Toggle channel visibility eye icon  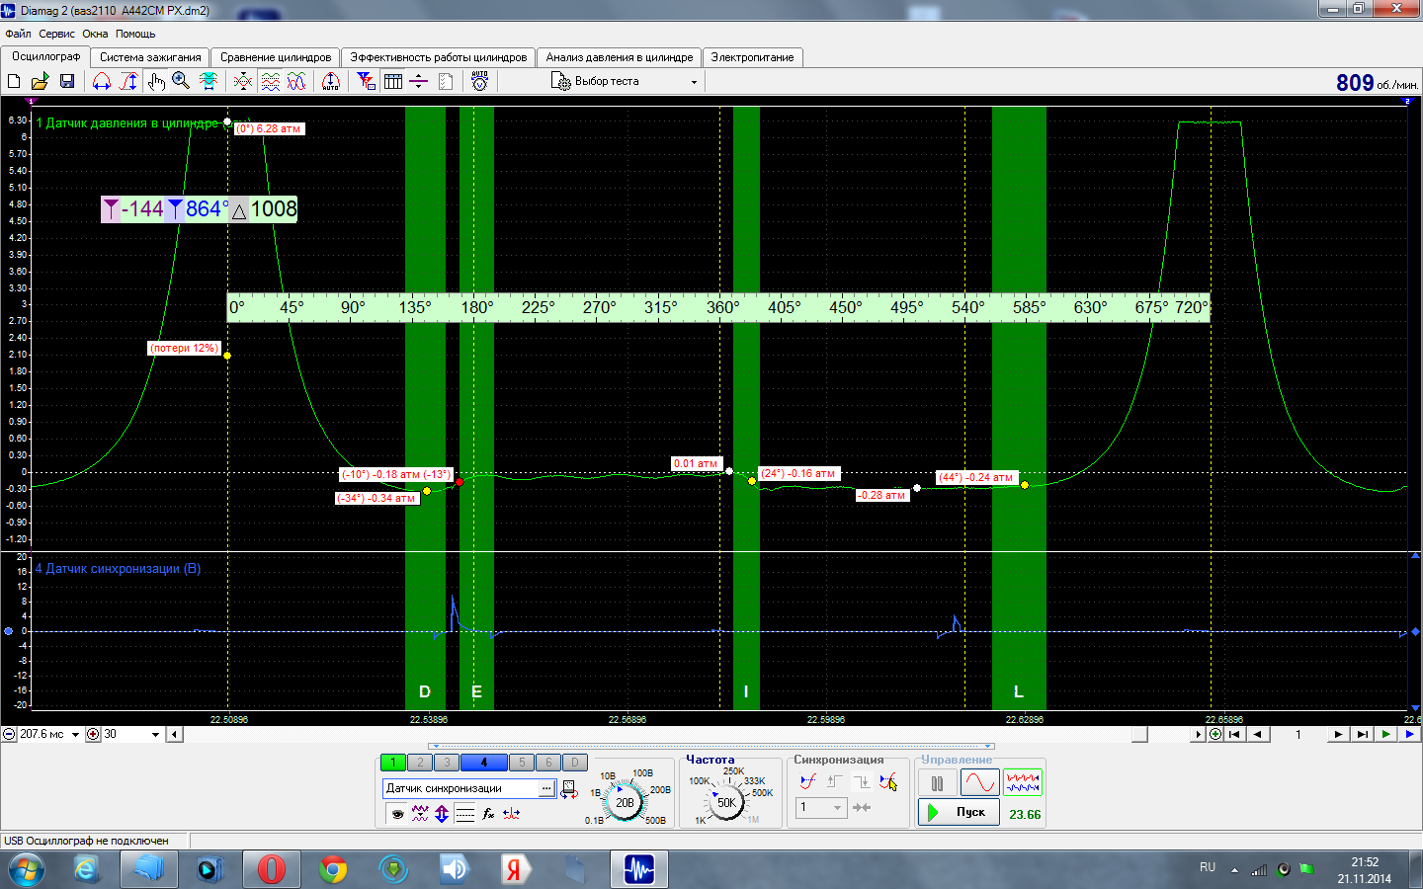pyautogui.click(x=397, y=814)
